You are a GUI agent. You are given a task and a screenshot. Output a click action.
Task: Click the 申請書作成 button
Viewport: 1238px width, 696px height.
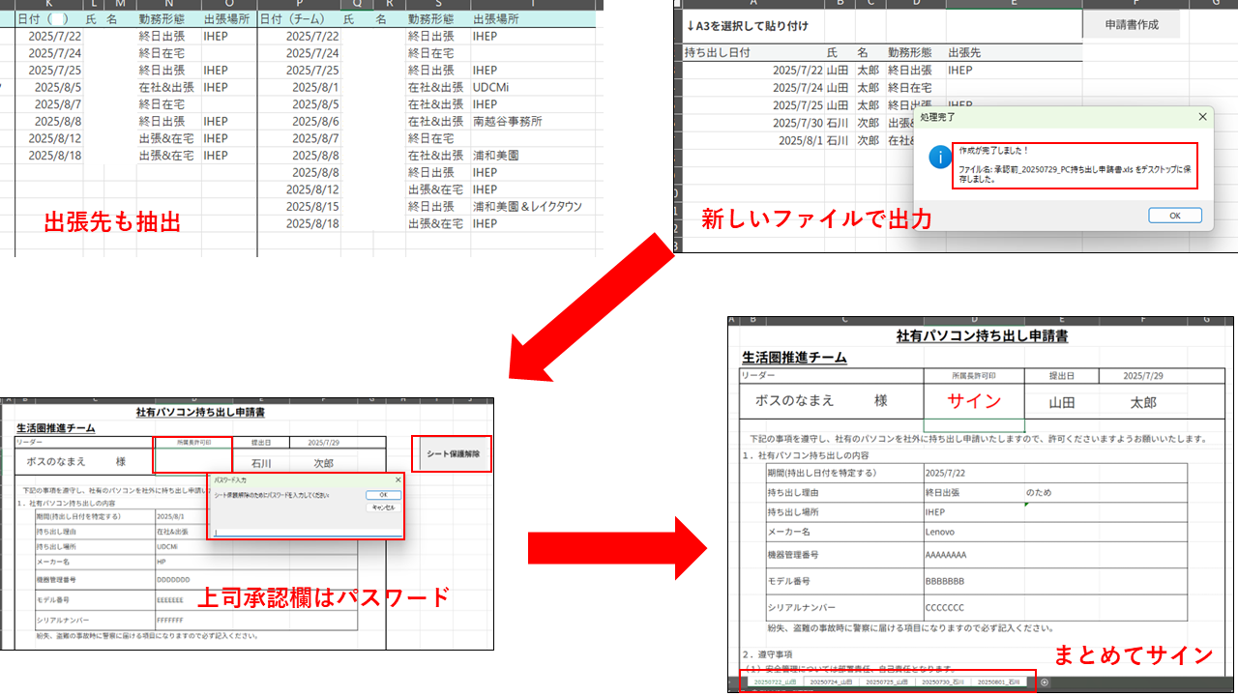tap(1132, 24)
